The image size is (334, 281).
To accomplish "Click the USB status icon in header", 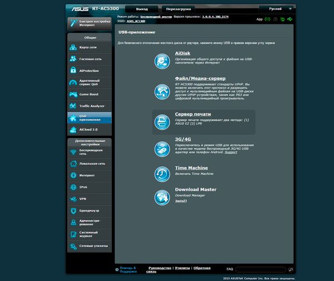I will tap(289, 19).
